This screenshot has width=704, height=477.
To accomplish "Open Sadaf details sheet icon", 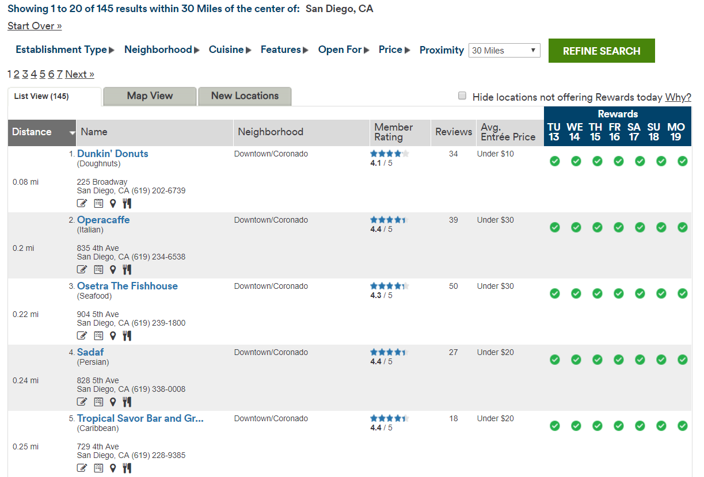I will pyautogui.click(x=98, y=402).
